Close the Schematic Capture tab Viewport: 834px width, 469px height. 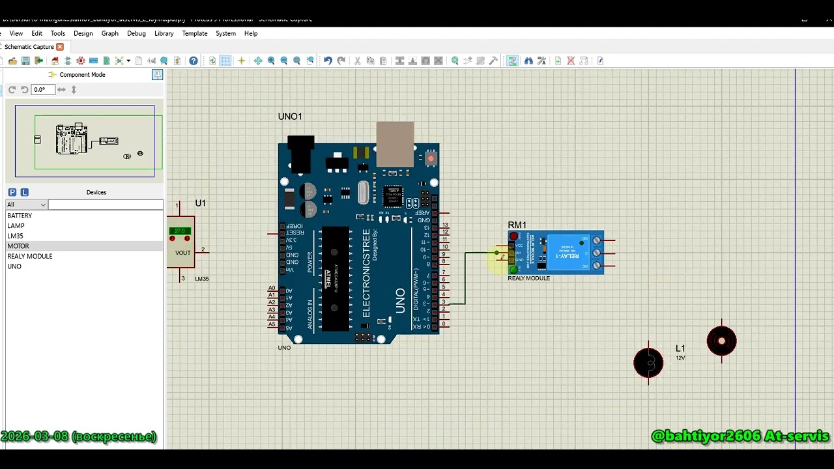(60, 47)
